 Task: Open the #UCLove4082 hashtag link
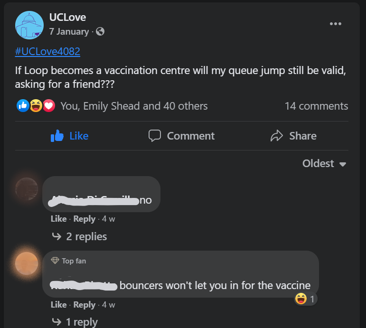tap(47, 51)
